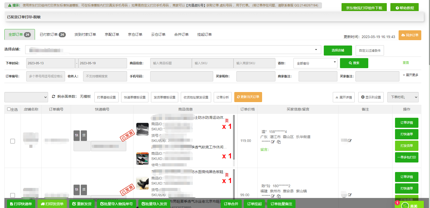Copy buyer info for 陈*玲 order
The image size is (430, 208).
279,196
